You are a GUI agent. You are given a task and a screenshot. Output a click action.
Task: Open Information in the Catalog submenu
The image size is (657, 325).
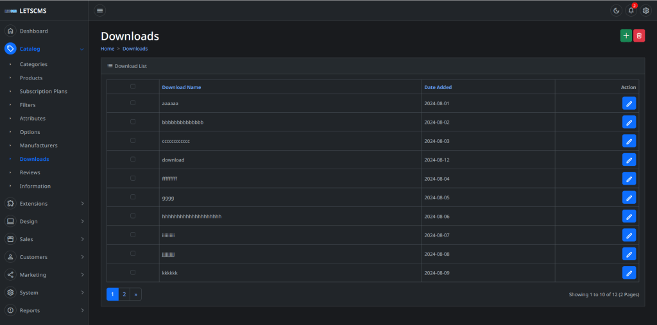(35, 186)
